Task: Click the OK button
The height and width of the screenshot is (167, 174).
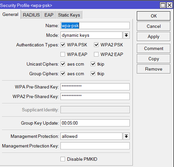Action: click(153, 16)
